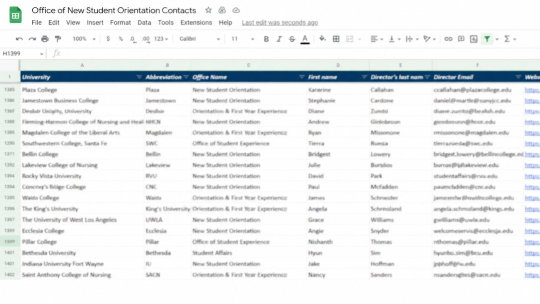Open the University column filter
This screenshot has height=304, width=540.
(139, 77)
